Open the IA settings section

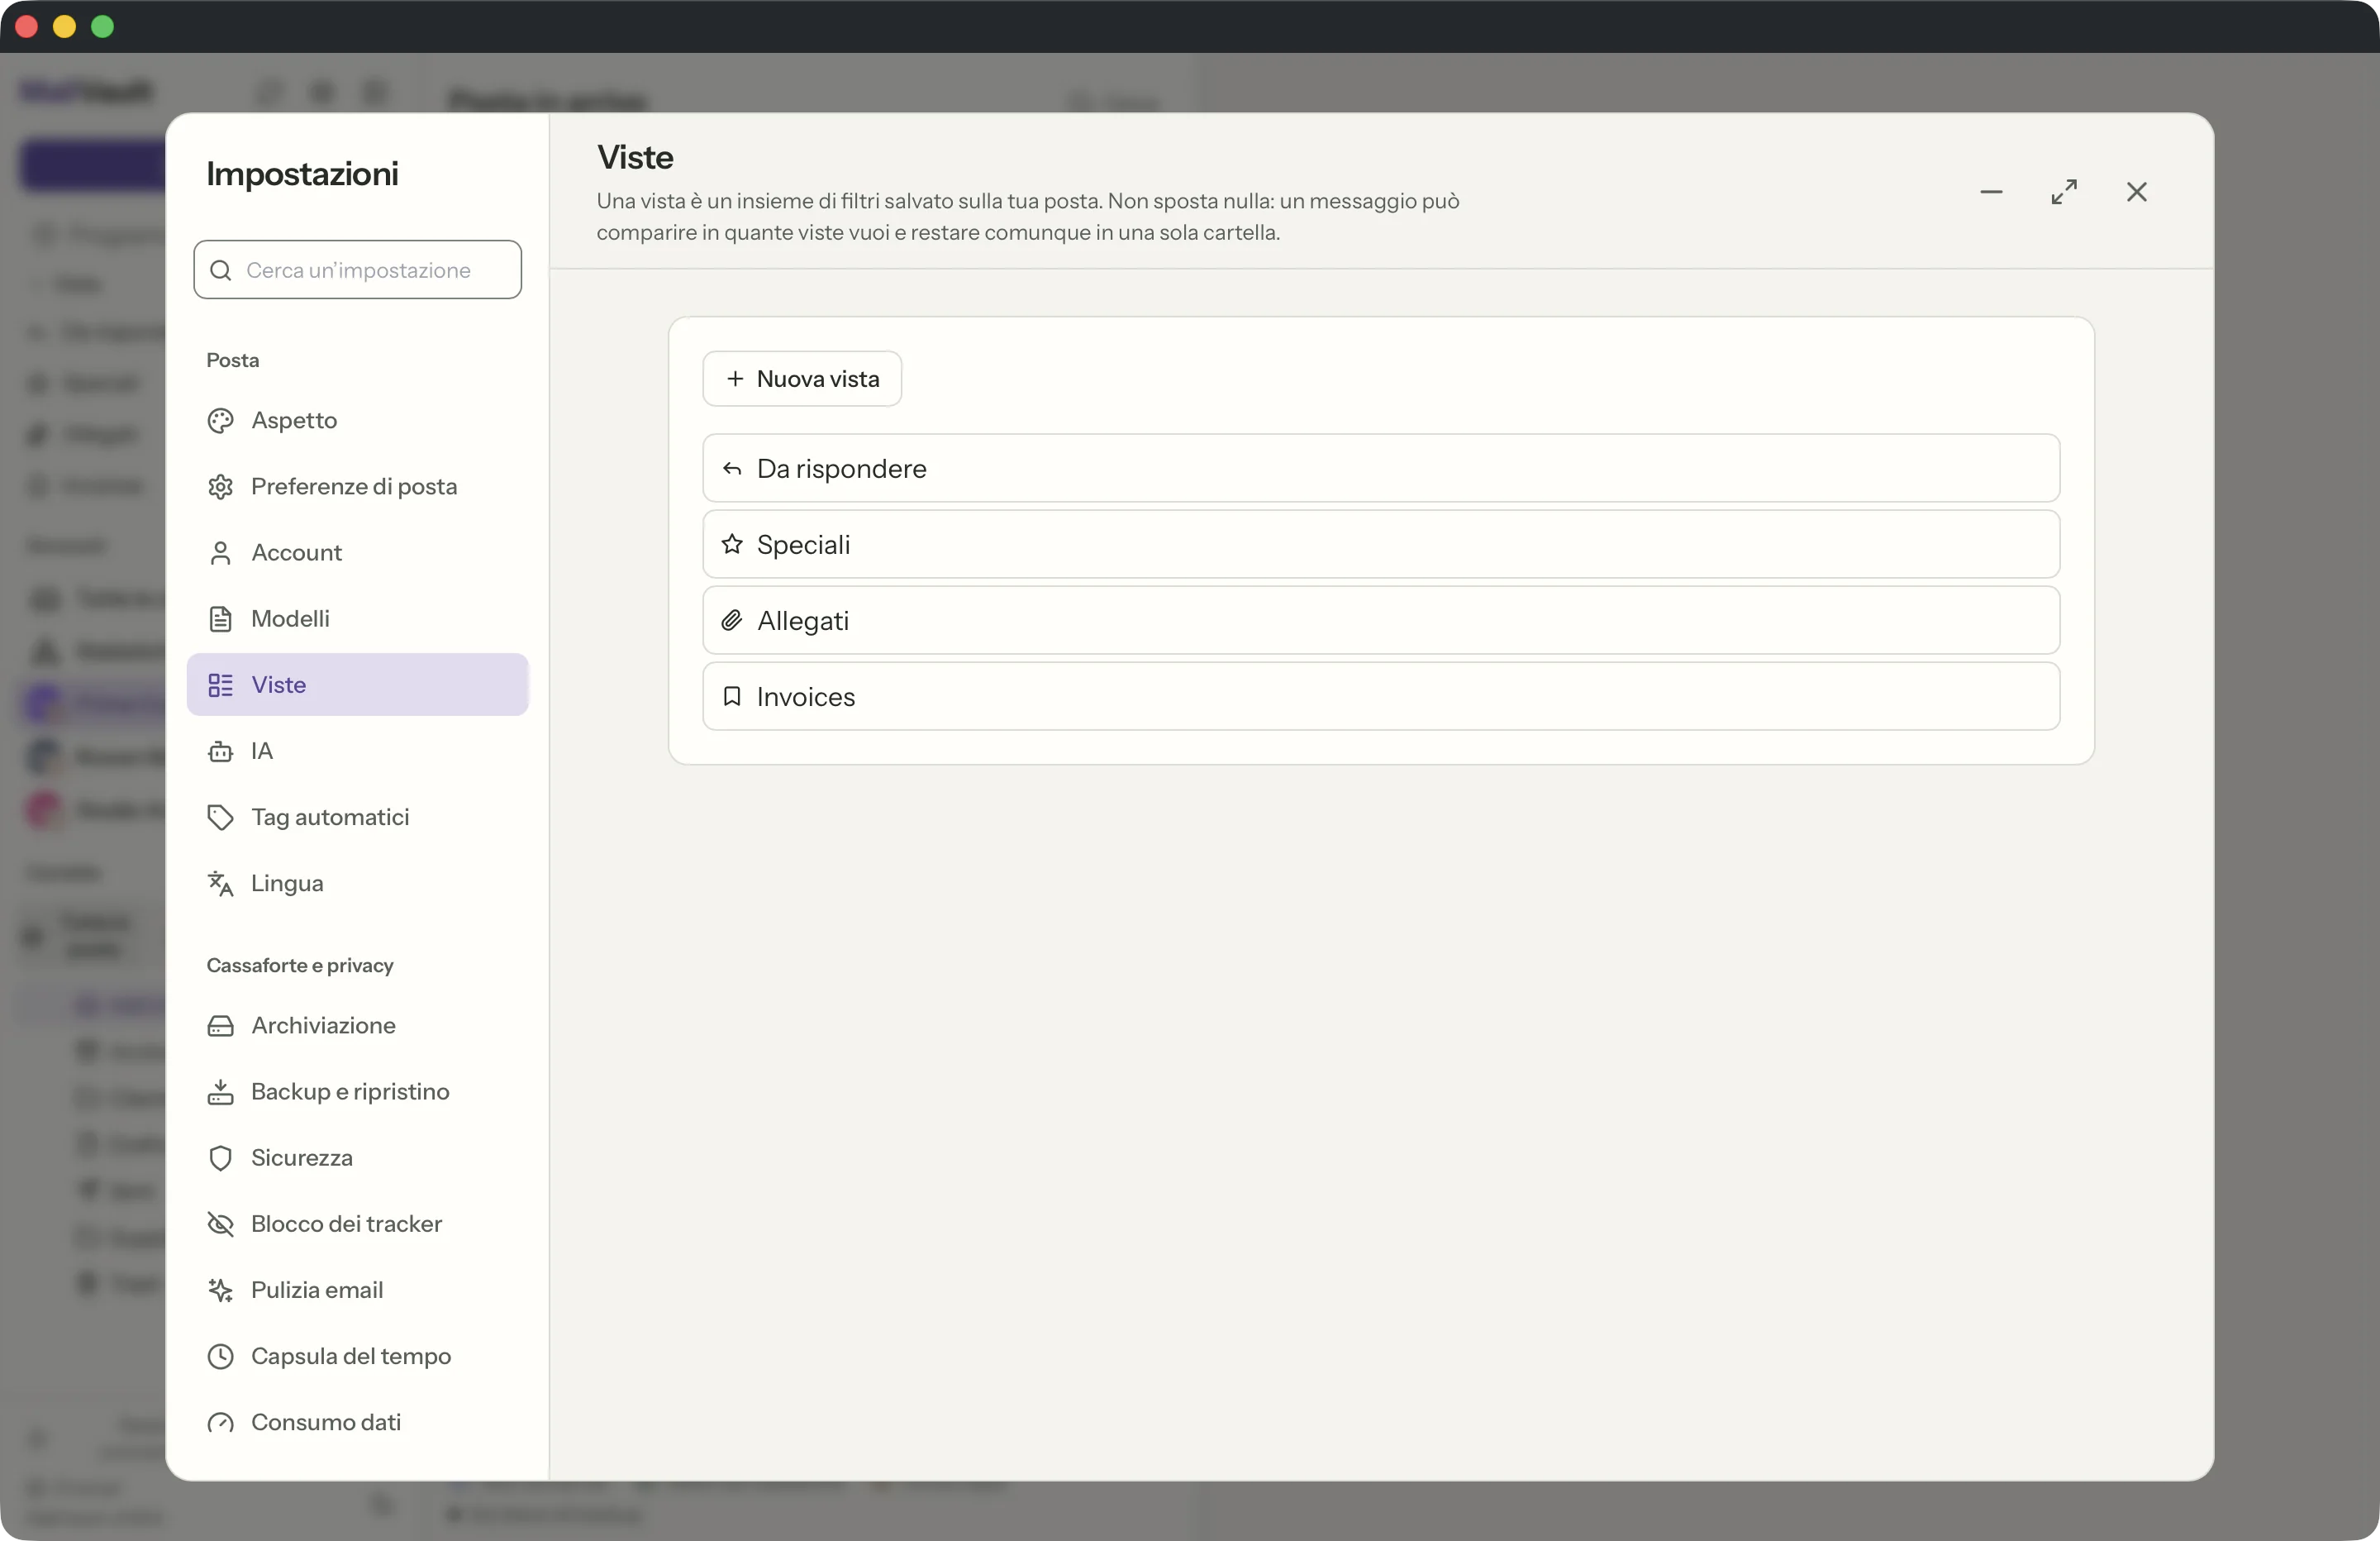pyautogui.click(x=357, y=751)
